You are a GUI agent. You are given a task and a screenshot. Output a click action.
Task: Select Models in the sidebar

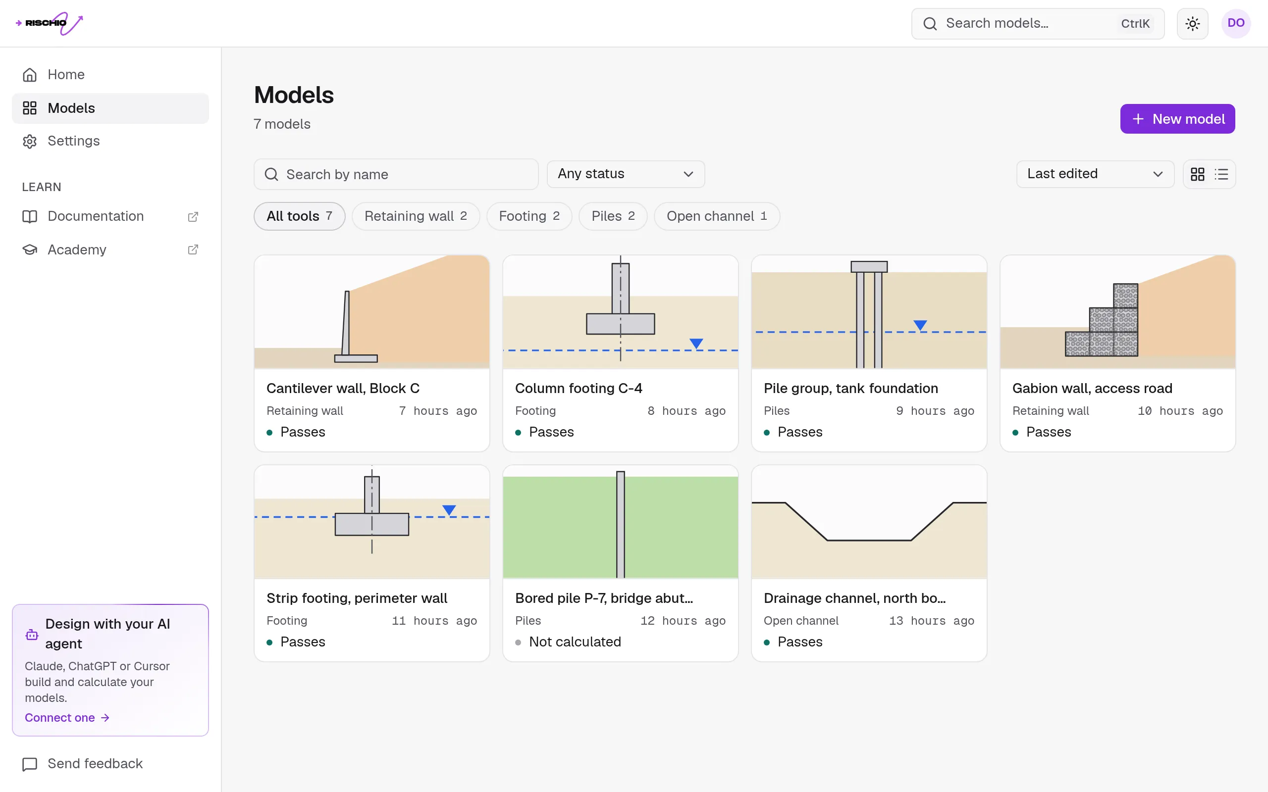click(110, 108)
